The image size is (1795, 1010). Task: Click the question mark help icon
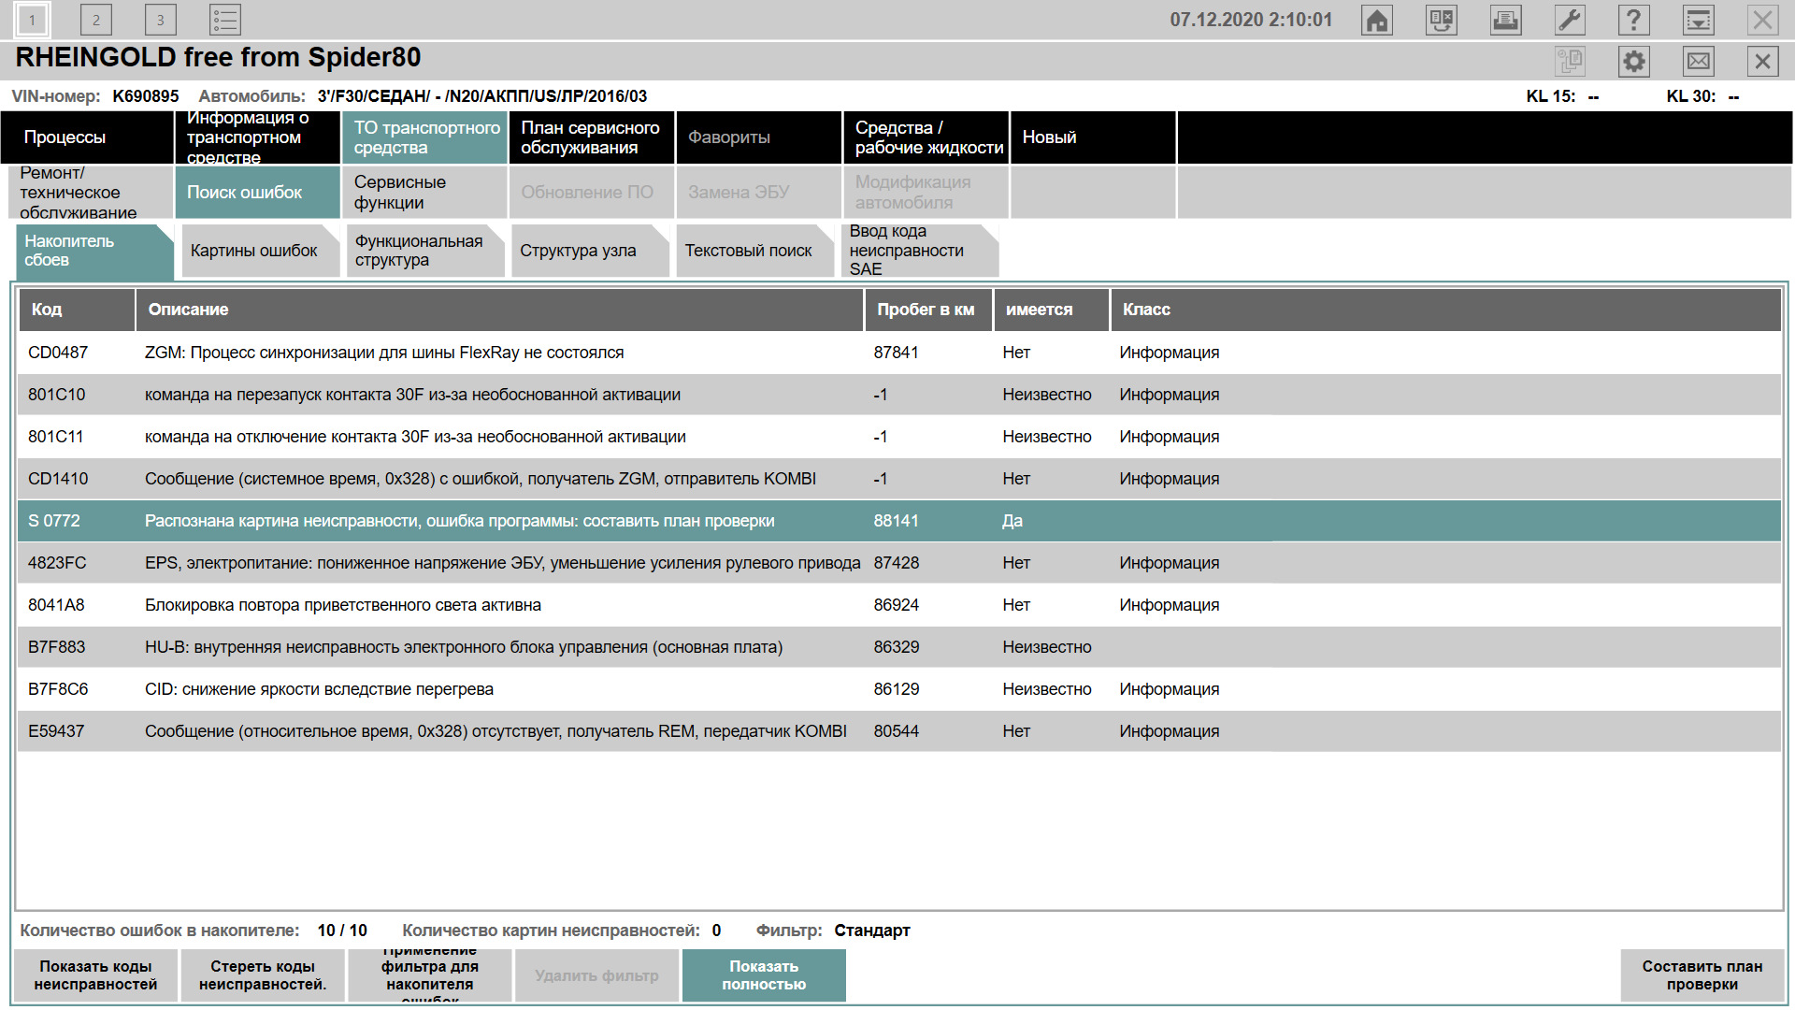1633,20
